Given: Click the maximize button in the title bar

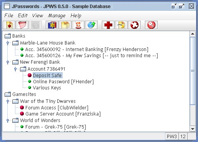Looking at the screenshot, I should (x=181, y=6).
